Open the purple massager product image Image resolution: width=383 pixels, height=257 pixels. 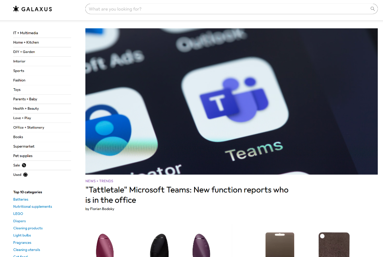[201, 245]
